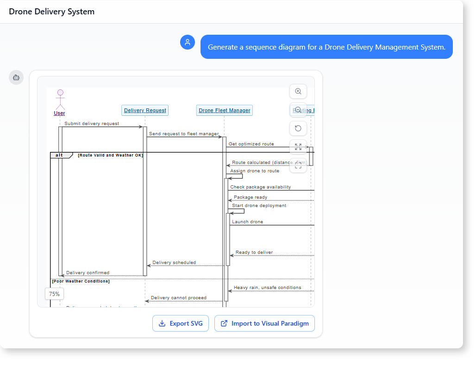This screenshot has height=365, width=476.
Task: Click the Export SVG button
Action: [x=181, y=323]
